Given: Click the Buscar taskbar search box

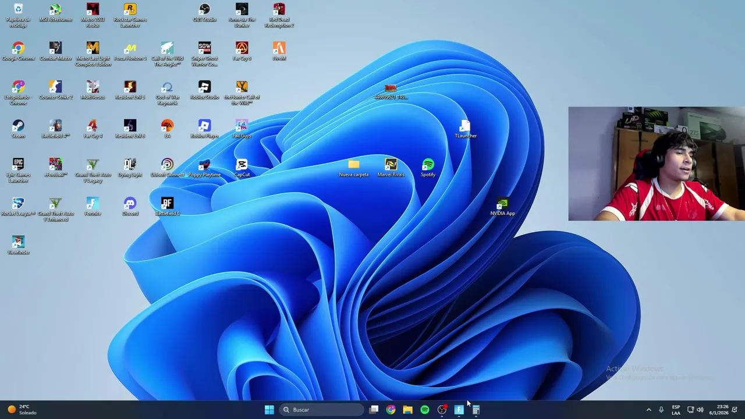Looking at the screenshot, I should 321,410.
